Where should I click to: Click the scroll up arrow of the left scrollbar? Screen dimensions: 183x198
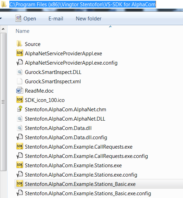pos(3,29)
